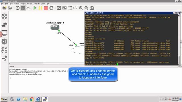Click the Open project folder icon

[10, 8]
